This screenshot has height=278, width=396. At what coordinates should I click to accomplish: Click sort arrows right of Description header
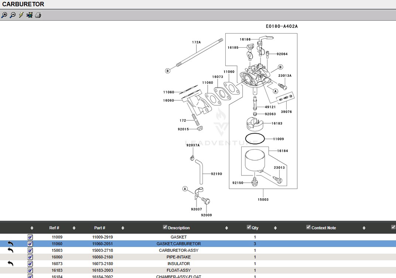(226, 228)
